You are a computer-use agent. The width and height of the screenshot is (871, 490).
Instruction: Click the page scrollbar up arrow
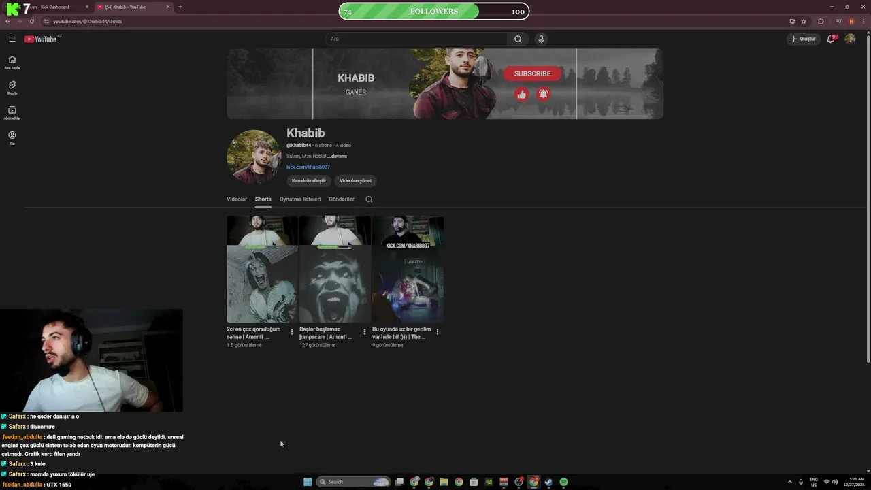pyautogui.click(x=868, y=32)
